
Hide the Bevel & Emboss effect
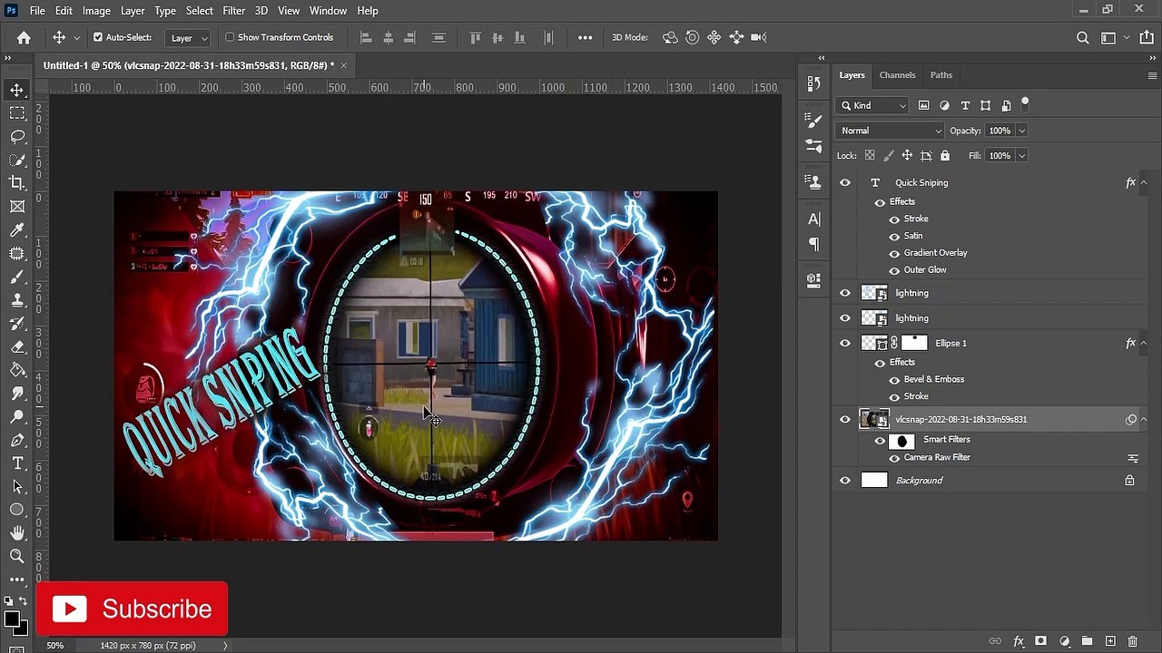point(894,379)
